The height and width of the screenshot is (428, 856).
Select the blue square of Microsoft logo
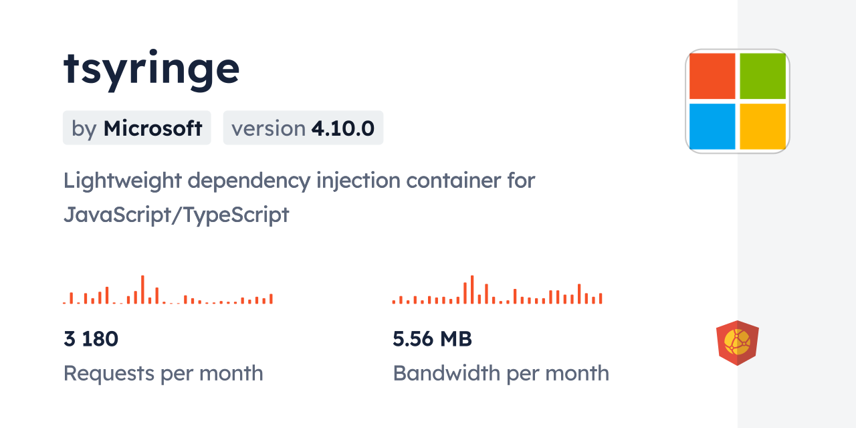[x=712, y=126]
